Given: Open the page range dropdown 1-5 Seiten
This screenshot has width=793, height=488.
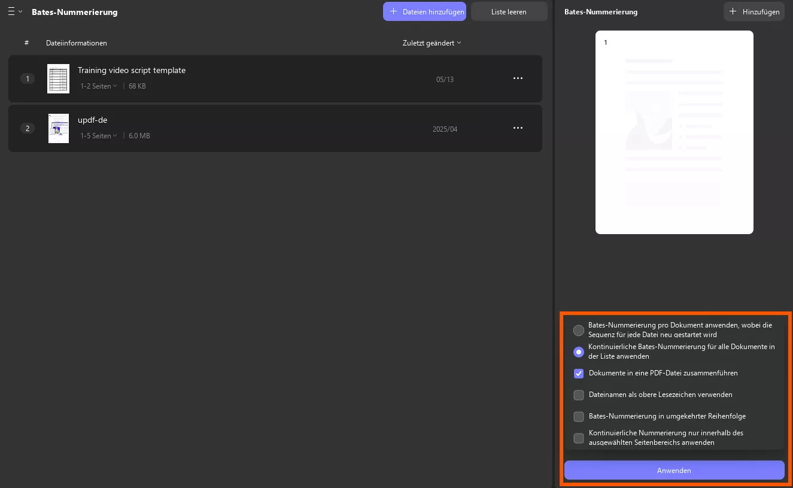Looking at the screenshot, I should pos(99,136).
